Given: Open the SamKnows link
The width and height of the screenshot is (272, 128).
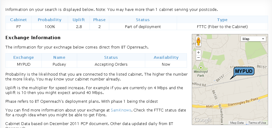Looking at the screenshot, I should pyautogui.click(x=121, y=110).
